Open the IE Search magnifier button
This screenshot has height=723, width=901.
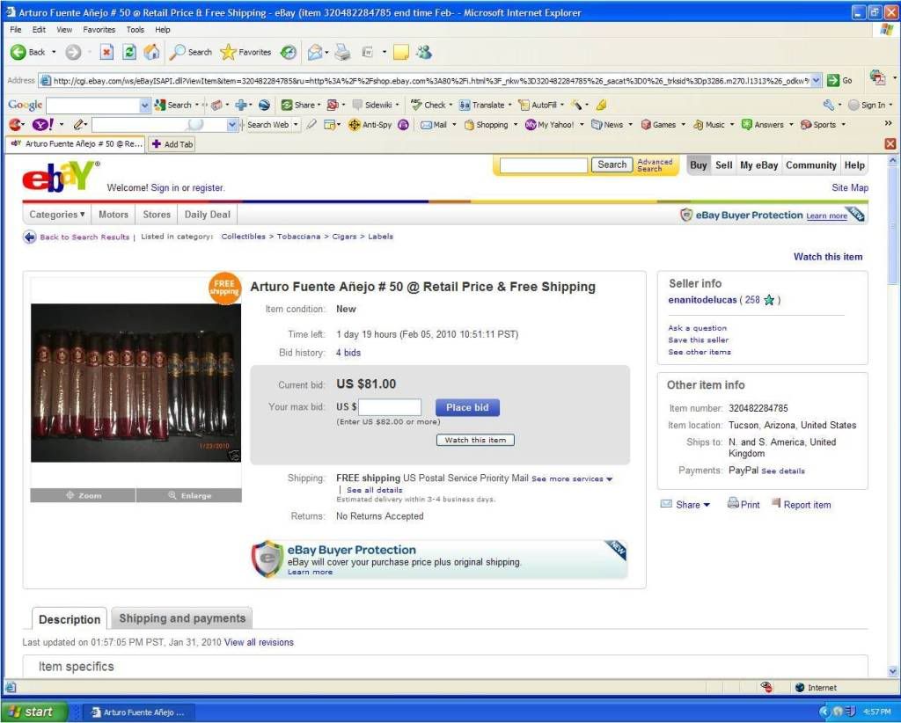191,52
